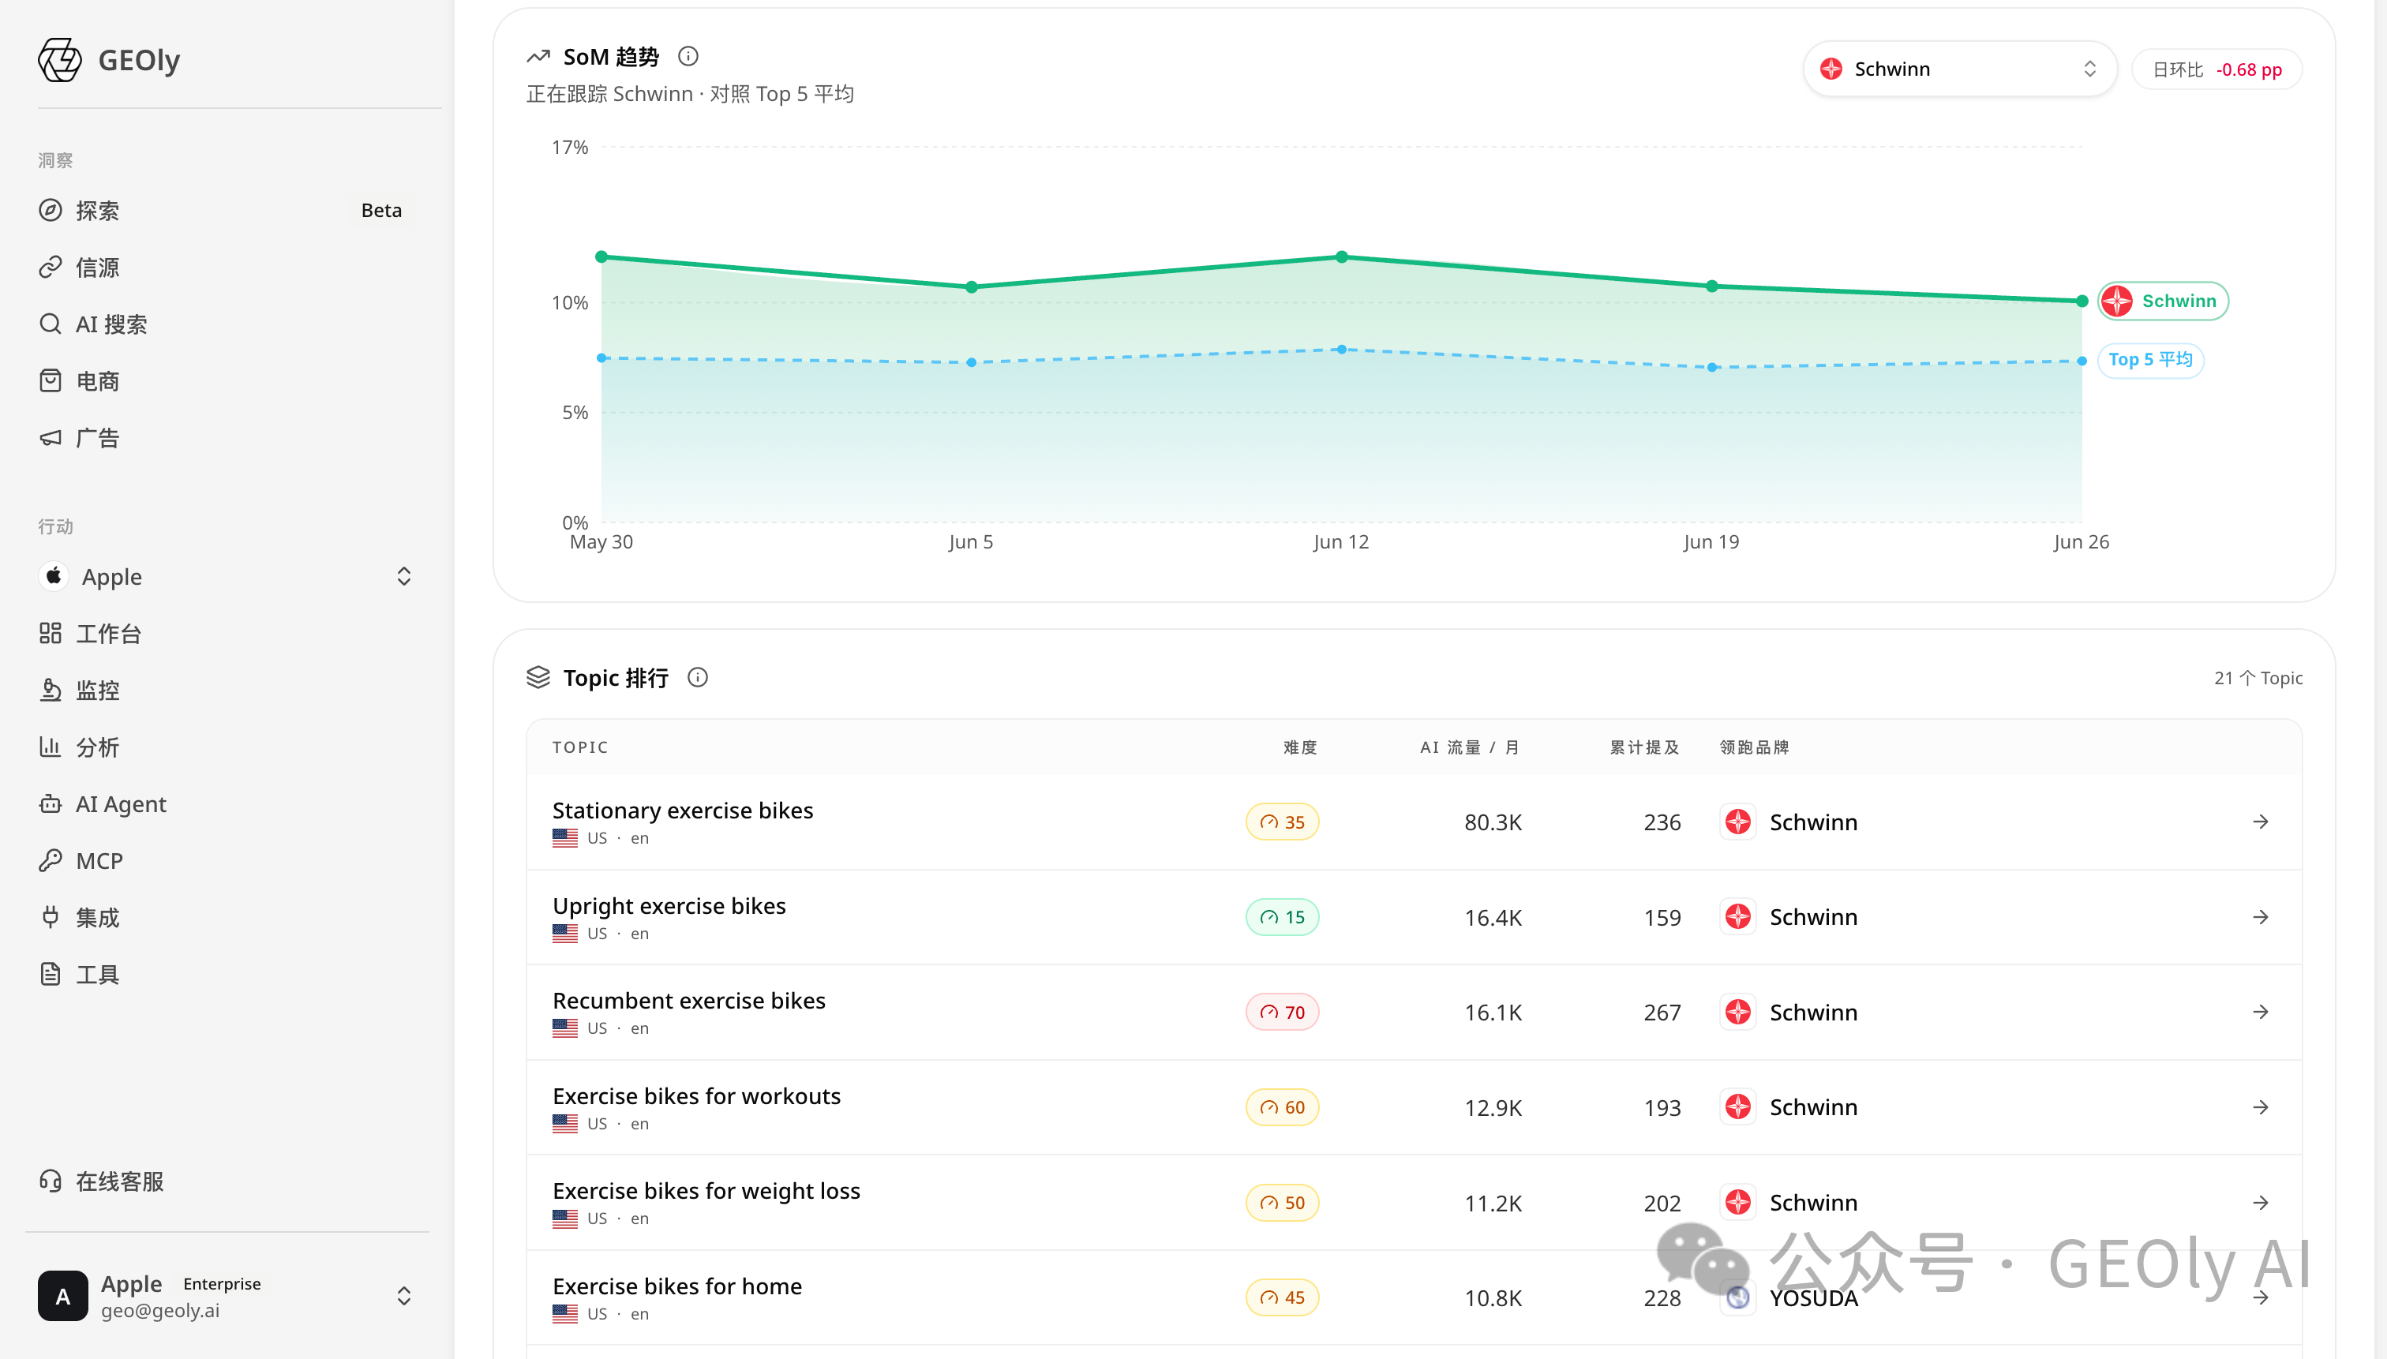Click the Jun 12 Schwinn data point
2387x1359 pixels.
[x=1341, y=256]
